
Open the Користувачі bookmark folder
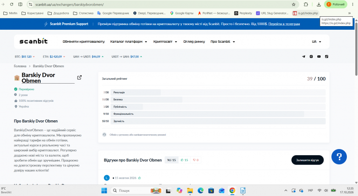click(x=33, y=13)
